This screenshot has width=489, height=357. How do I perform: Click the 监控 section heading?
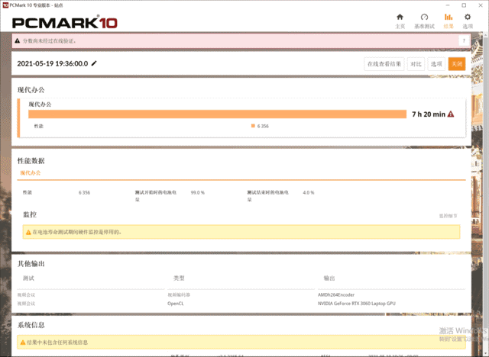pos(30,214)
